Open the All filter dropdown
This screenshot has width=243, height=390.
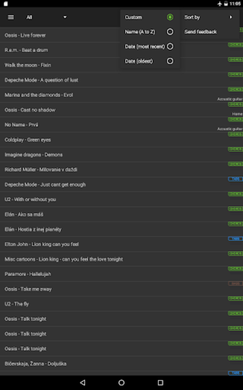tap(47, 17)
